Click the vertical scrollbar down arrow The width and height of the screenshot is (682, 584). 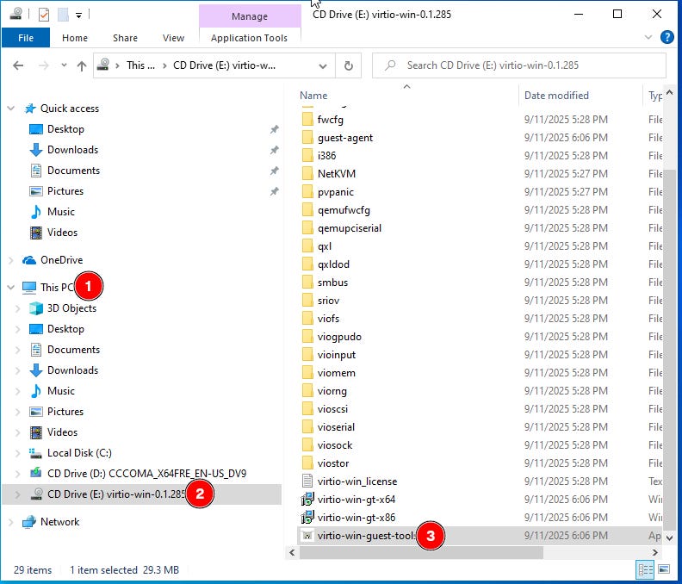(x=669, y=538)
